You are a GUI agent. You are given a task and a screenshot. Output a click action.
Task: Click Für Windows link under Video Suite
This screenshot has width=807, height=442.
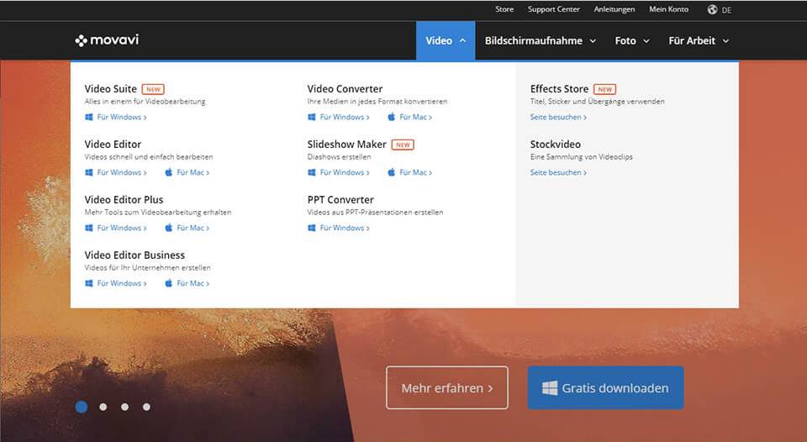pyautogui.click(x=121, y=117)
